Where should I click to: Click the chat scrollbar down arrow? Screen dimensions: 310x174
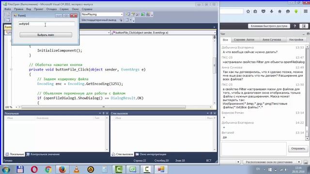[x=307, y=139]
